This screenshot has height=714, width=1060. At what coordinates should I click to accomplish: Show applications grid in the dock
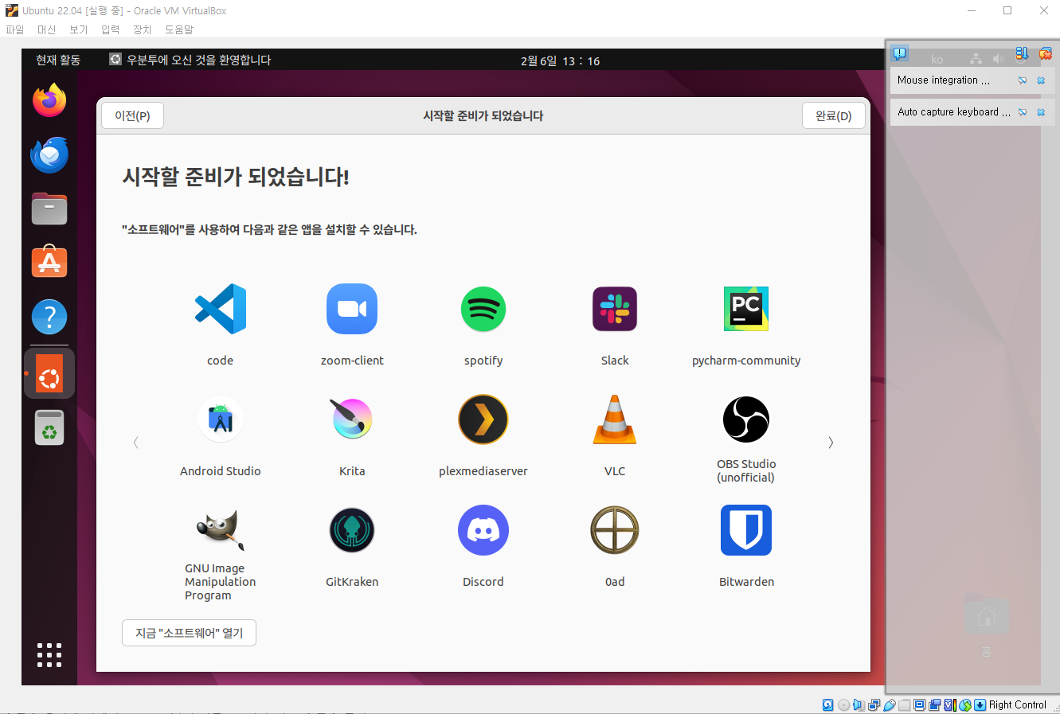point(49,654)
